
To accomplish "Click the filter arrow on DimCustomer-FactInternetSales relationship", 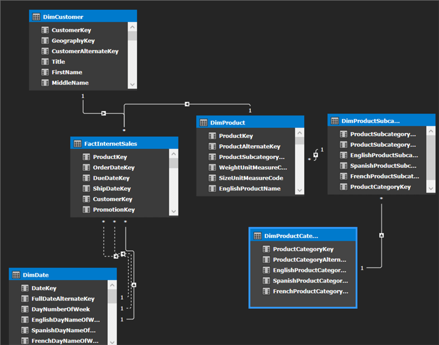I will [x=103, y=113].
